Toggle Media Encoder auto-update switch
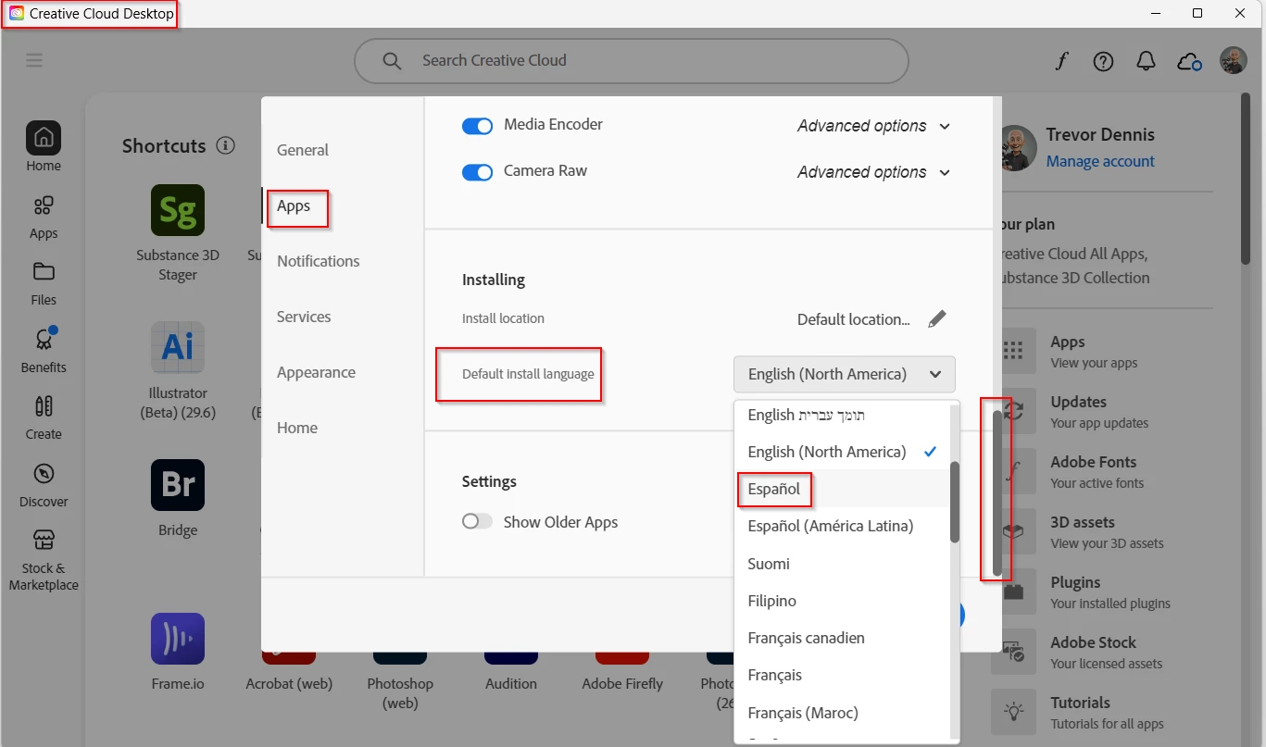This screenshot has width=1266, height=747. pos(477,126)
